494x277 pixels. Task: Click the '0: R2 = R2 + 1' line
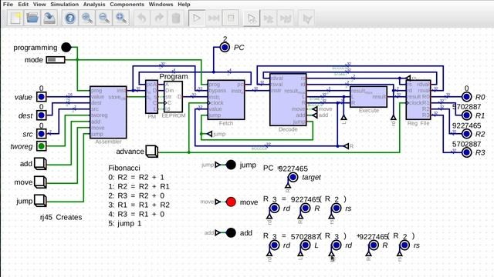[136, 177]
